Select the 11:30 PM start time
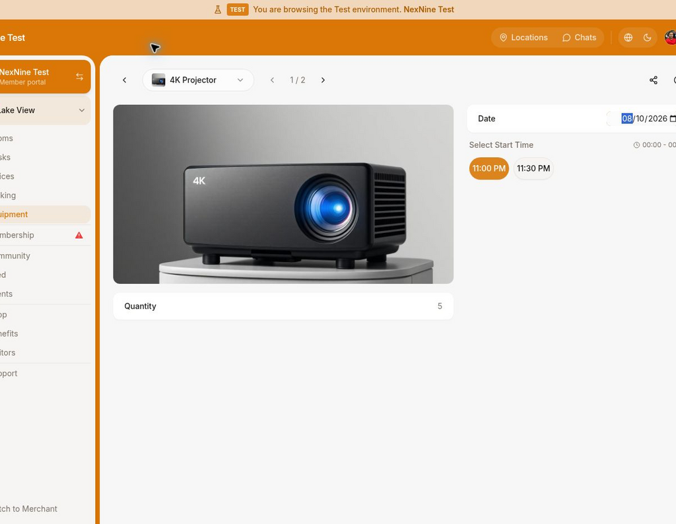Viewport: 676px width, 524px height. point(533,168)
